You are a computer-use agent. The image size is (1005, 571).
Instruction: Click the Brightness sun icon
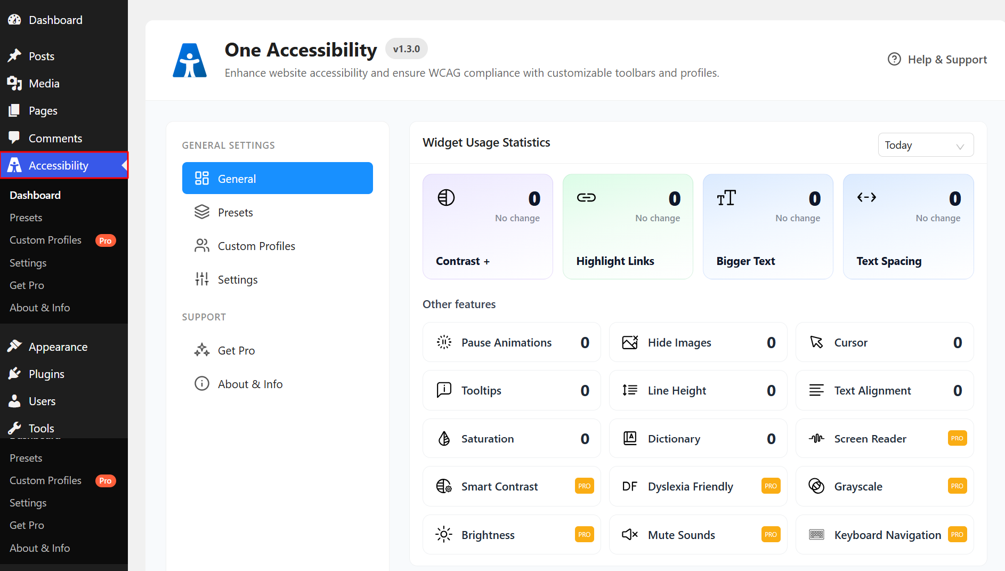click(x=444, y=534)
